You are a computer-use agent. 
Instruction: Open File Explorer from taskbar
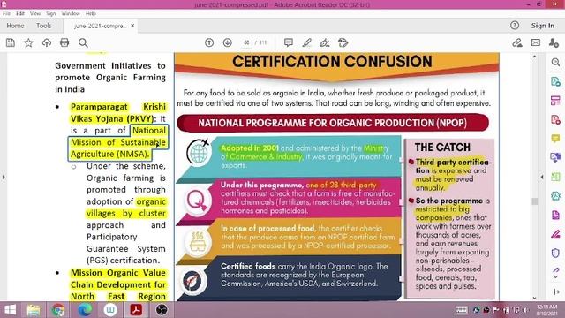(34, 310)
